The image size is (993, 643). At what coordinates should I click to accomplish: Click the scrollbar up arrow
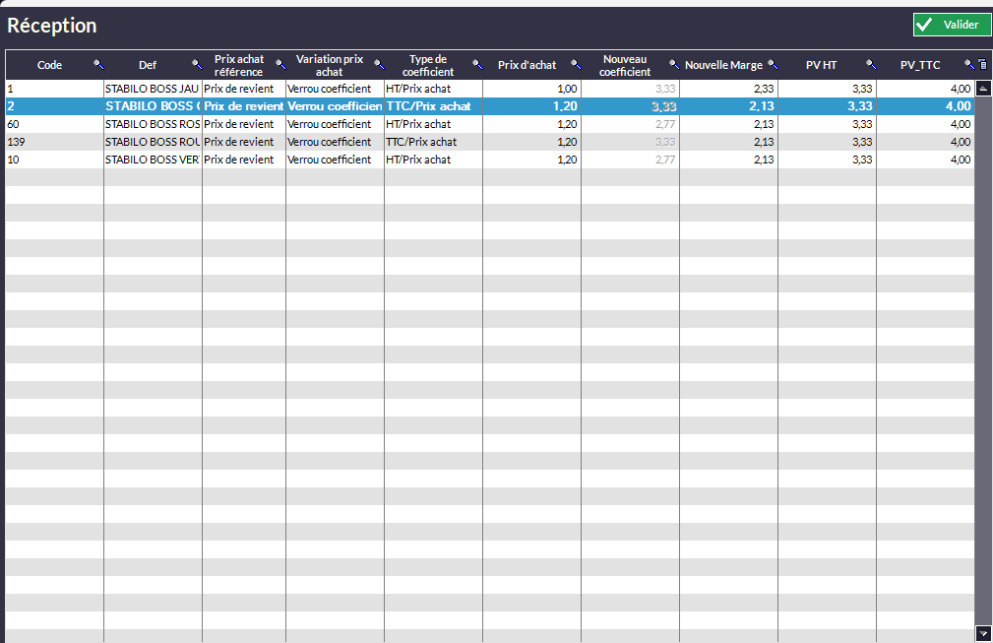pyautogui.click(x=983, y=88)
